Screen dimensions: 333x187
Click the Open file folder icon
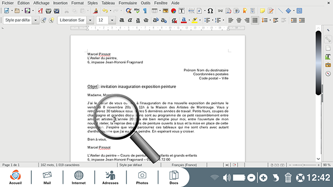point(17,11)
